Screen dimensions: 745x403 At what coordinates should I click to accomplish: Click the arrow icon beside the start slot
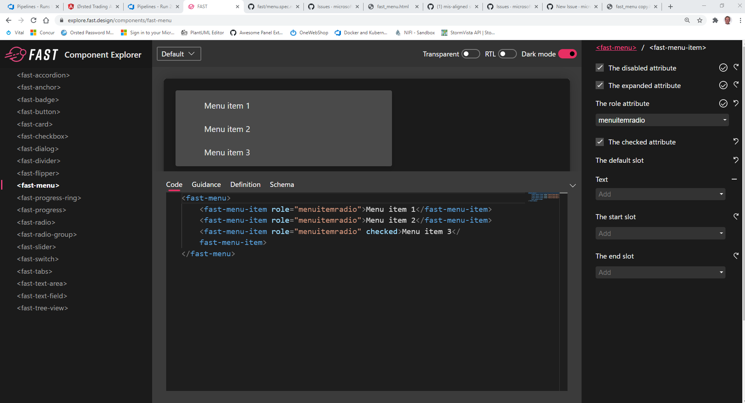(736, 216)
